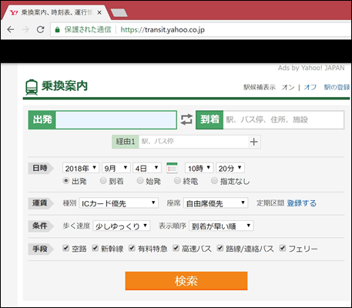This screenshot has height=308, width=352.
Task: Click the オフ station suggestion link
Action: pos(310,87)
